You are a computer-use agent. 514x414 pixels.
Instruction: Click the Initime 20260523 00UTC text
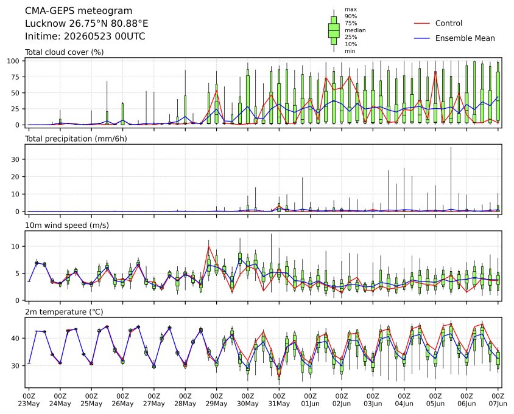pyautogui.click(x=85, y=36)
